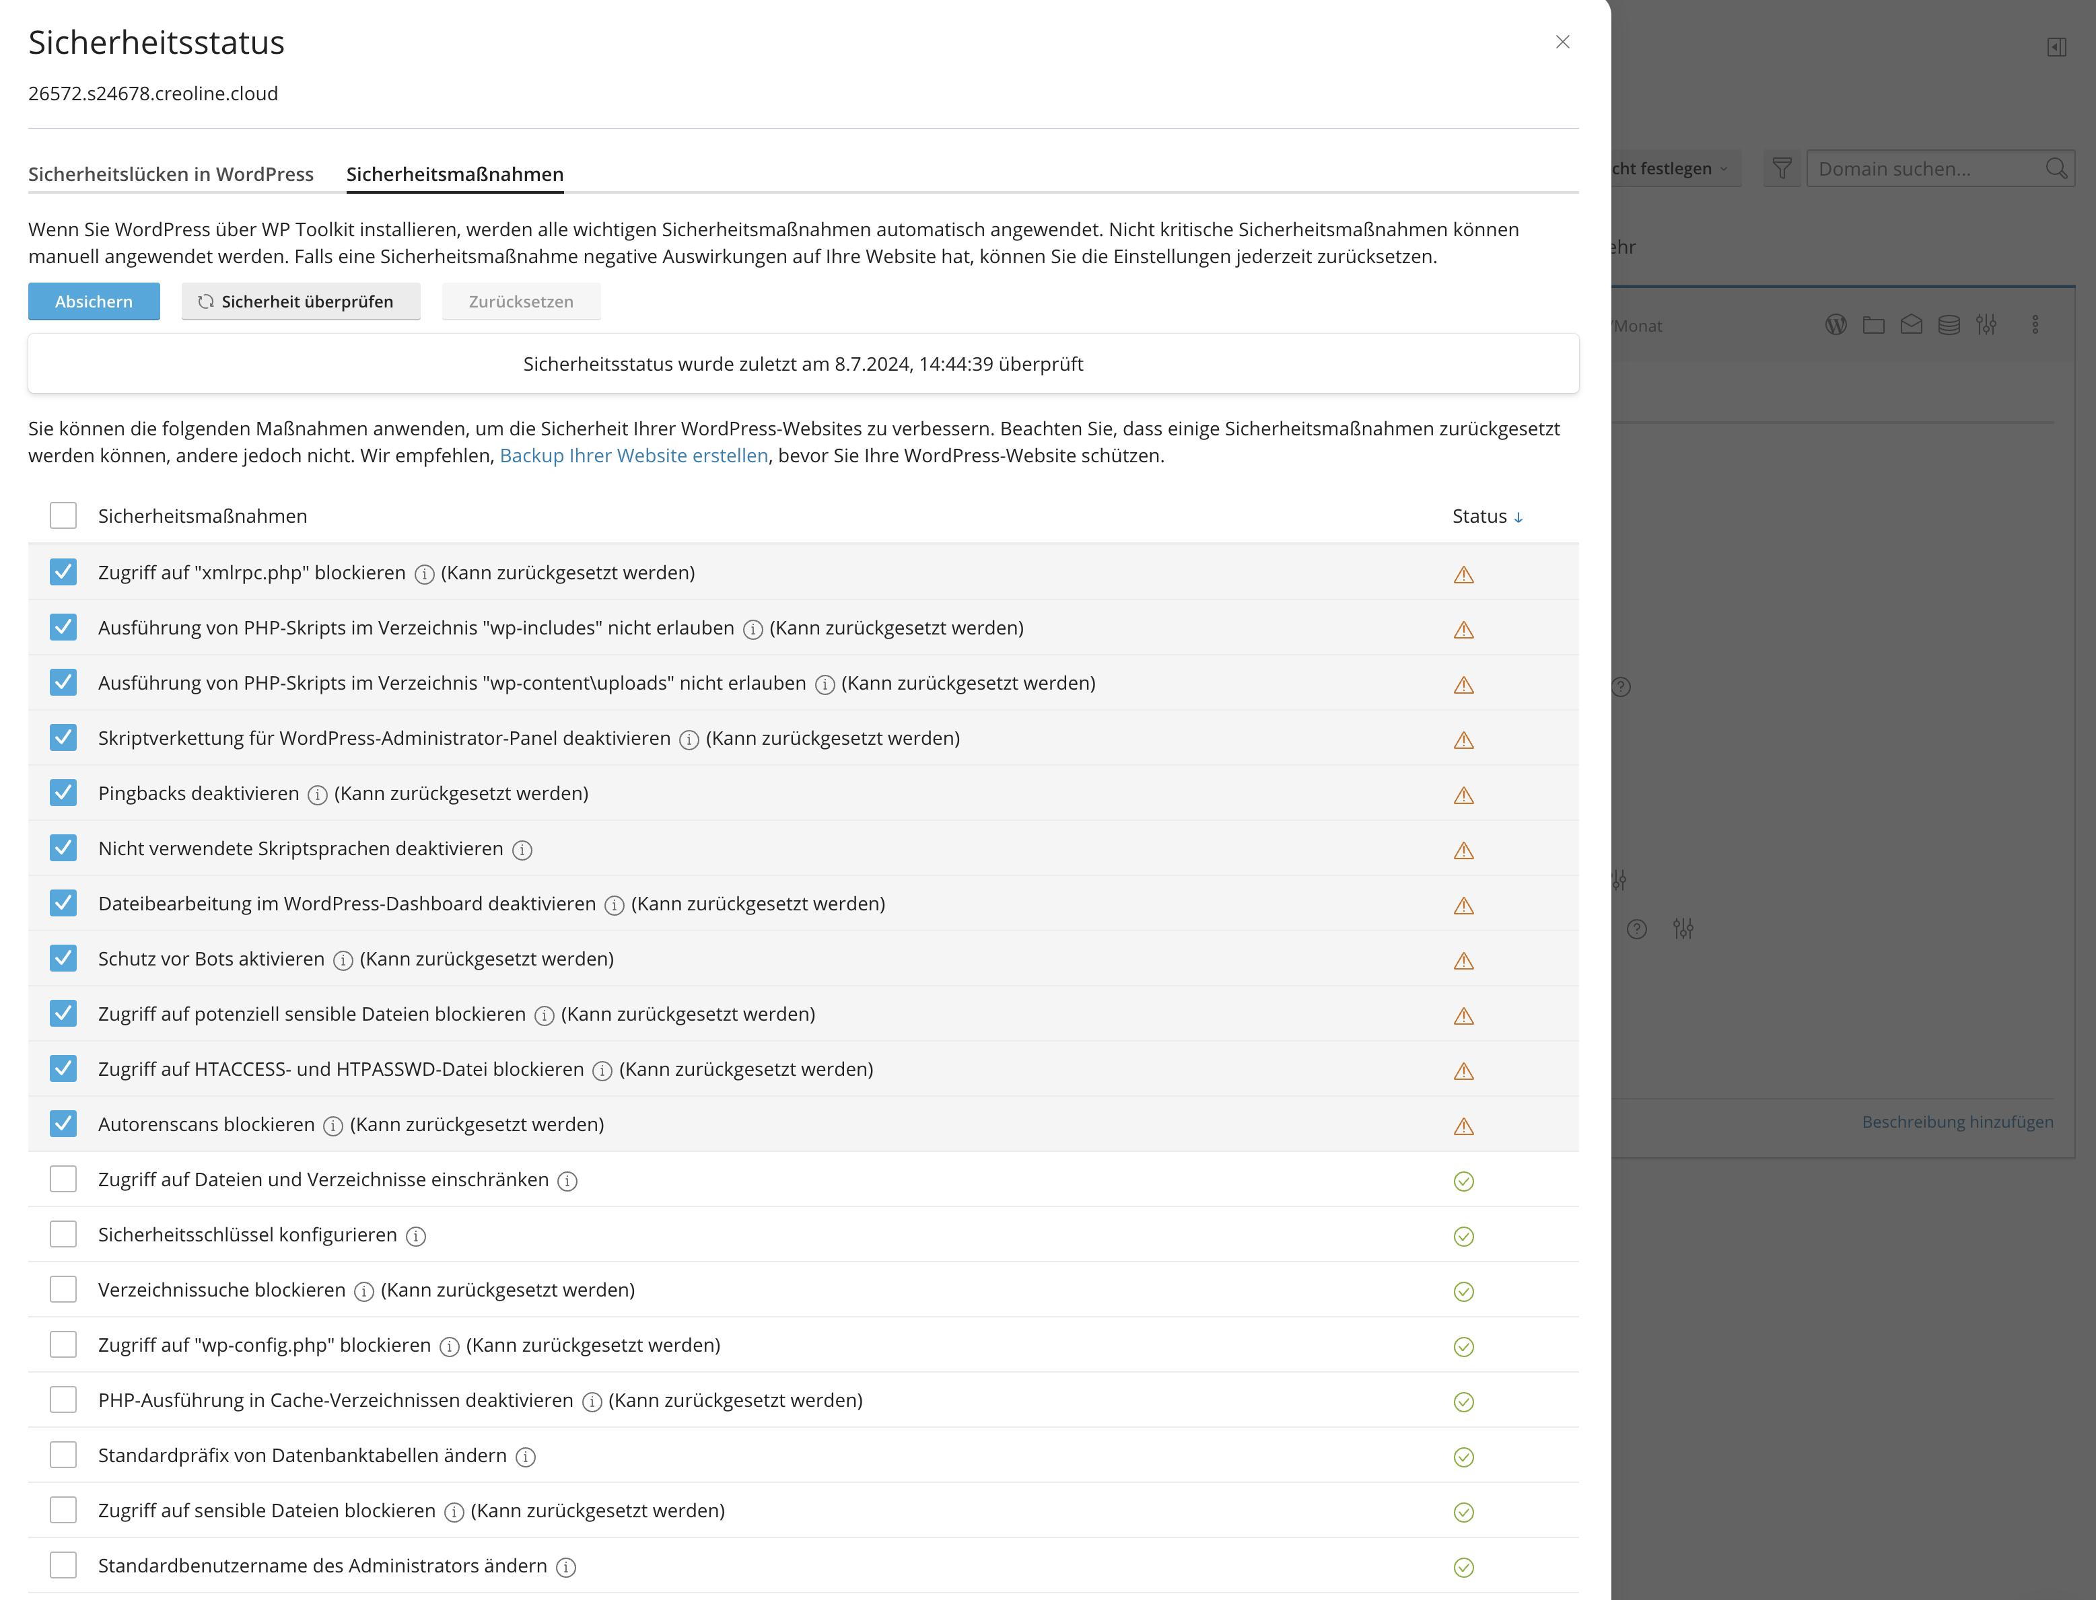Toggle the select-all Sicherheitsmaßnahmen checkbox

[x=63, y=515]
